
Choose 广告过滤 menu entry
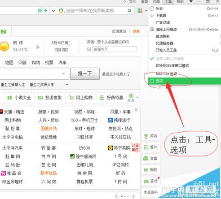(184, 22)
